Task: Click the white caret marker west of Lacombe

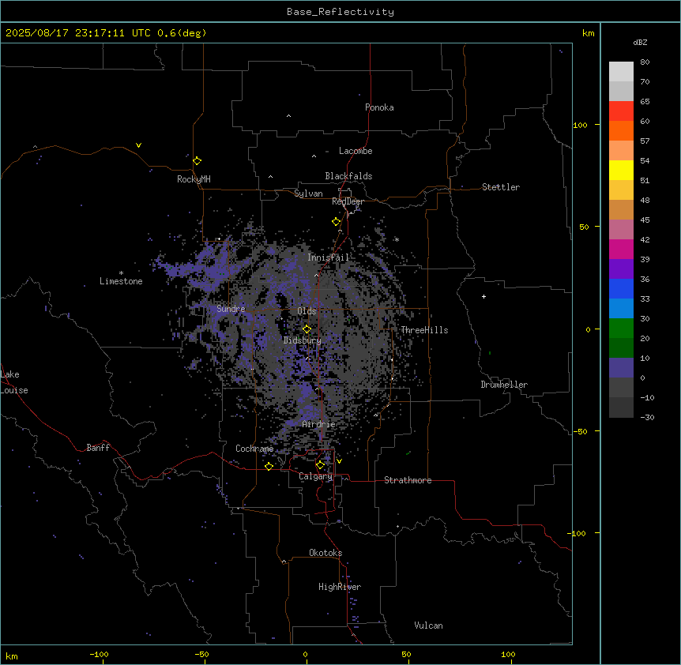Action: coord(314,156)
